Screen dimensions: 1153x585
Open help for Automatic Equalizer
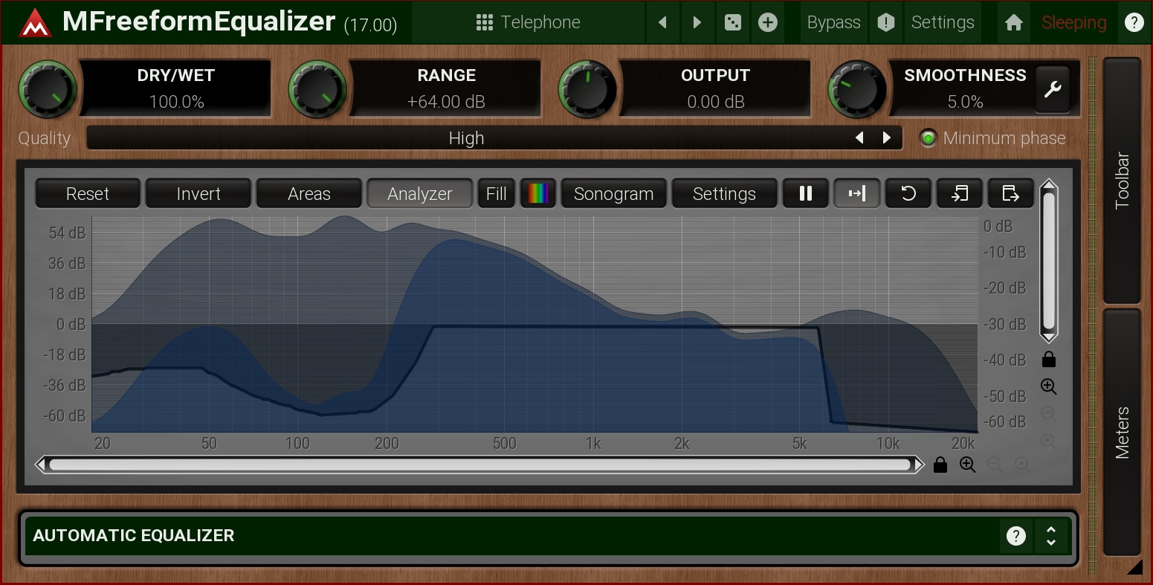coord(1016,535)
